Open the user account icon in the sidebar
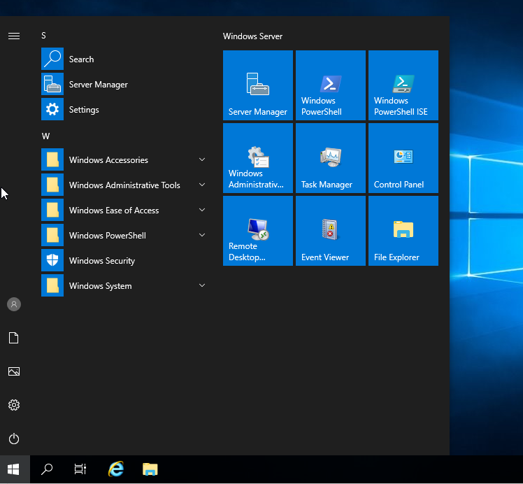523x484 pixels. tap(14, 304)
